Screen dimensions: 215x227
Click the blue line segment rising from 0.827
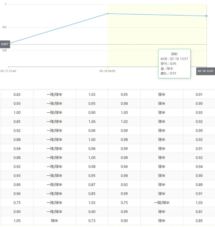(57, 29)
